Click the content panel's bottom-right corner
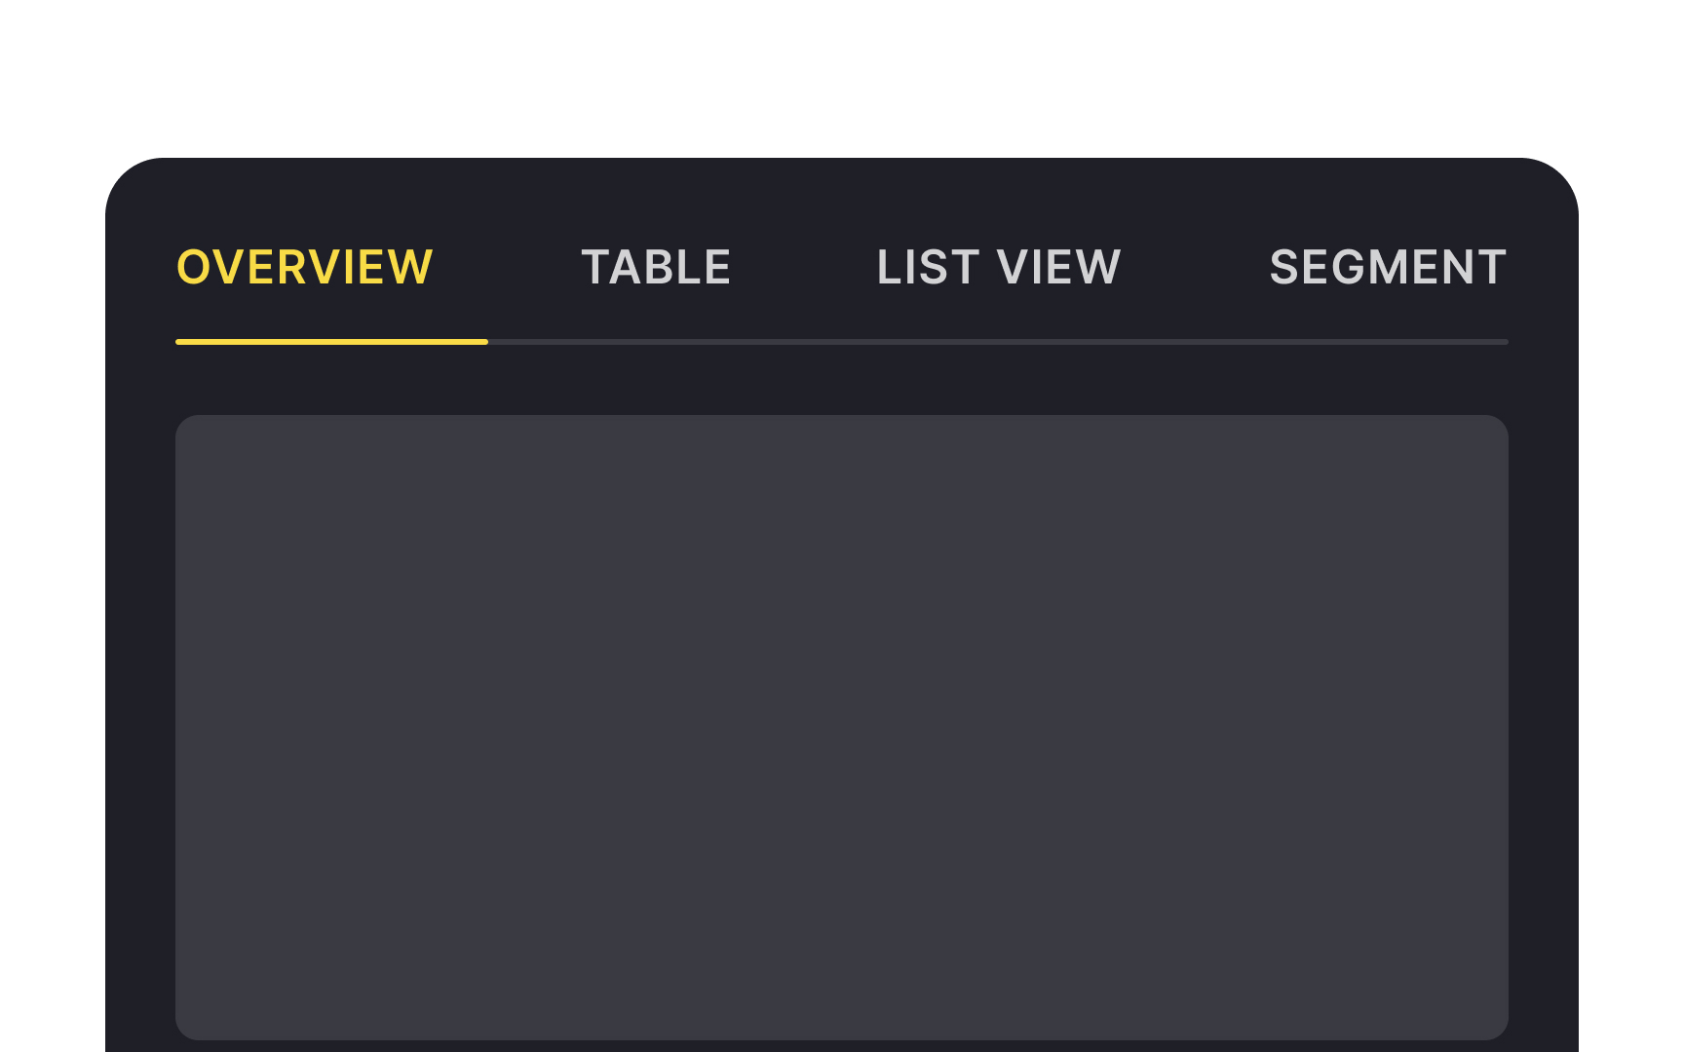1684x1052 pixels. click(1497, 1029)
